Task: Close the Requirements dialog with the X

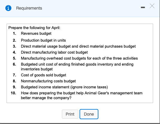Action: (152, 6)
